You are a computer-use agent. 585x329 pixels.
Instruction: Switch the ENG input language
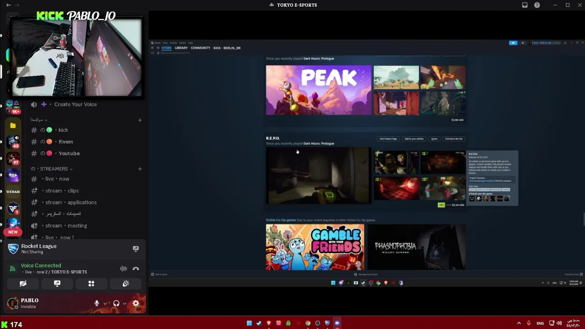tap(540, 324)
